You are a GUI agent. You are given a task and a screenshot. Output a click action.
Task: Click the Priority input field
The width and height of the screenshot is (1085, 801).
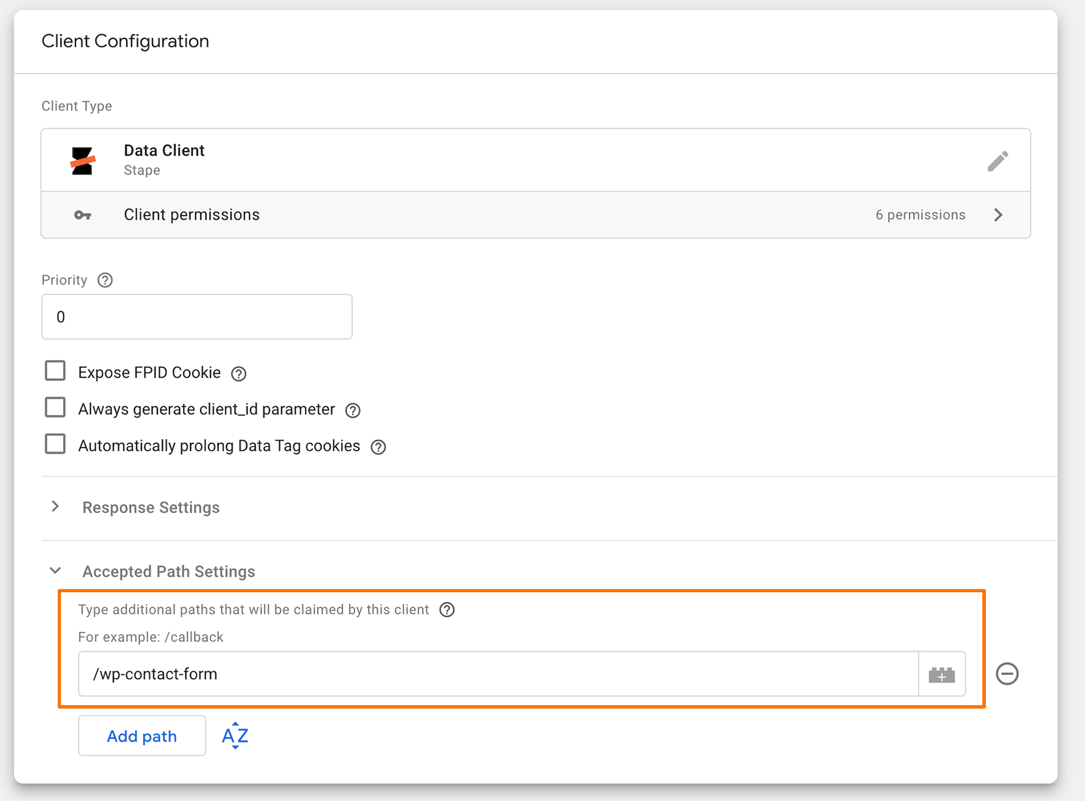[x=197, y=317]
